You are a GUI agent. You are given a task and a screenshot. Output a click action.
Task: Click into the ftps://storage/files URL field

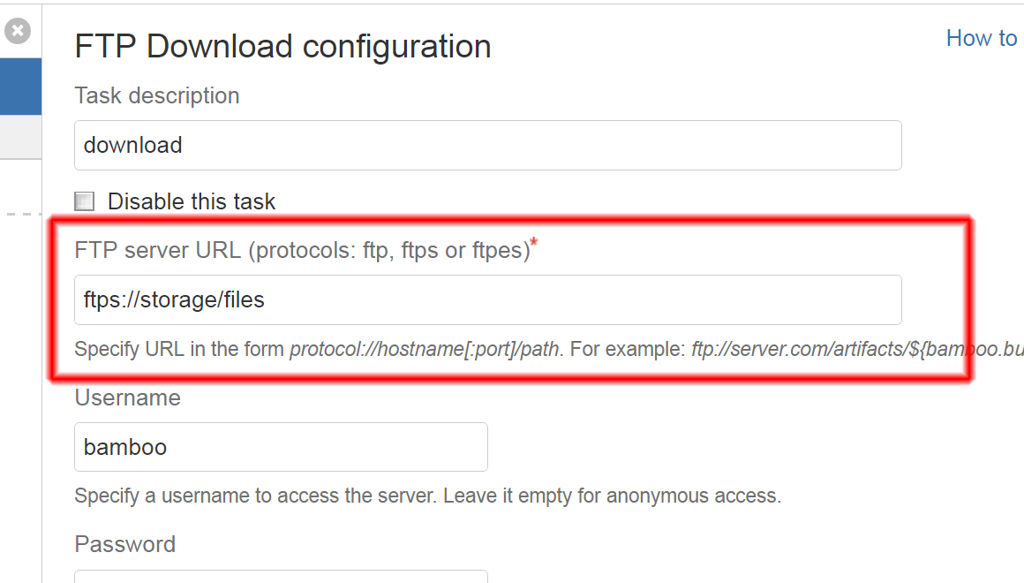click(488, 300)
